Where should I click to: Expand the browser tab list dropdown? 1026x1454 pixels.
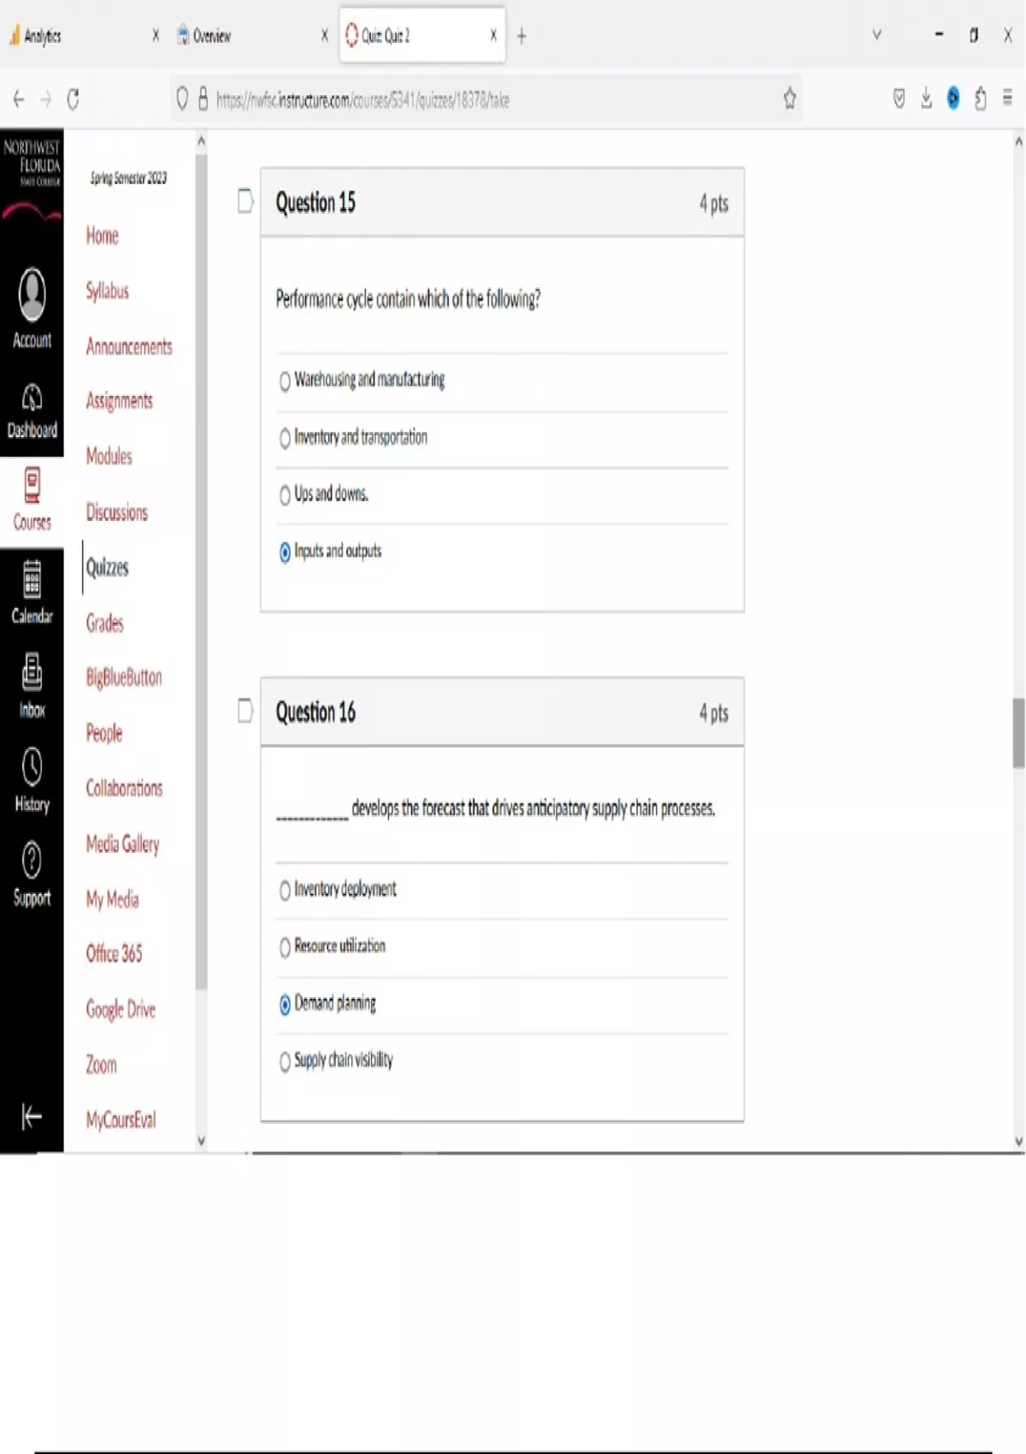tap(876, 35)
